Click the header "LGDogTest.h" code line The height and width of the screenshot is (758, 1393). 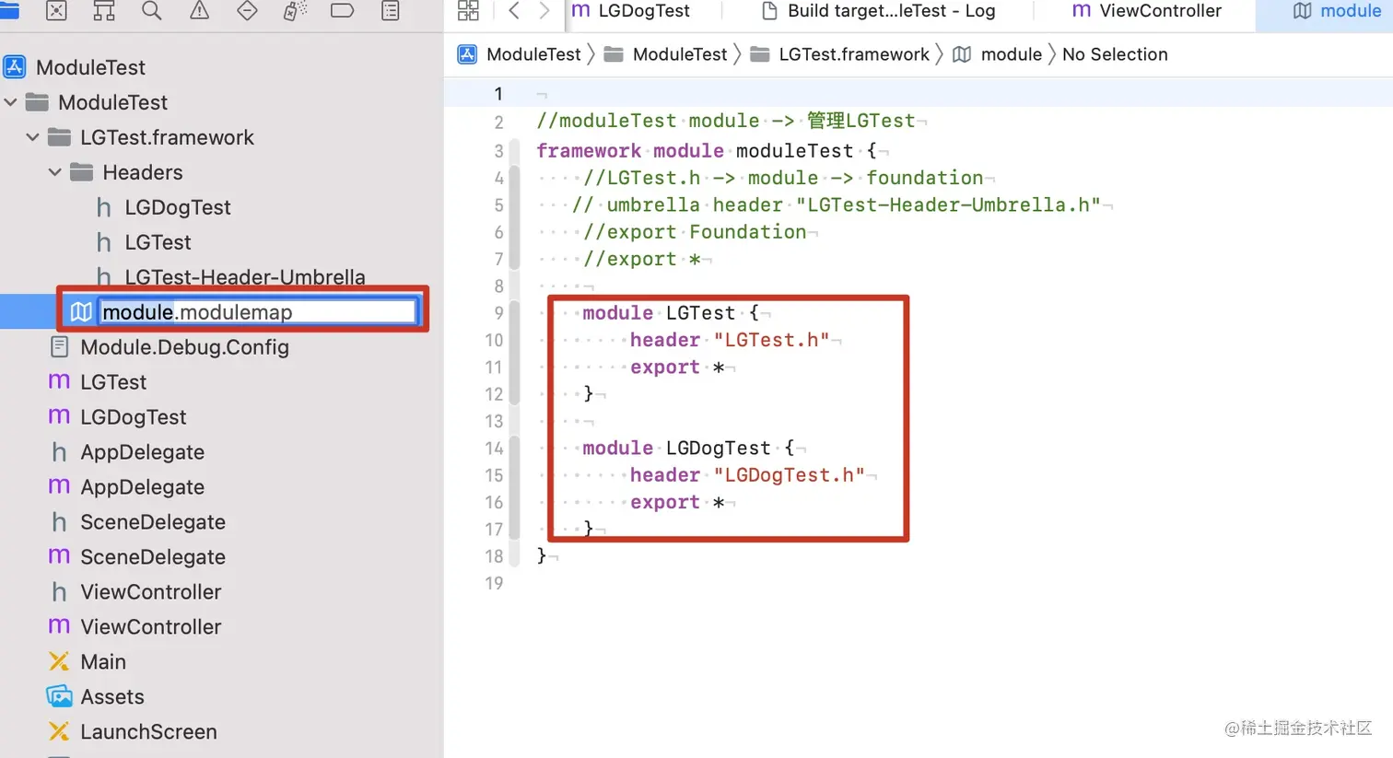[747, 475]
